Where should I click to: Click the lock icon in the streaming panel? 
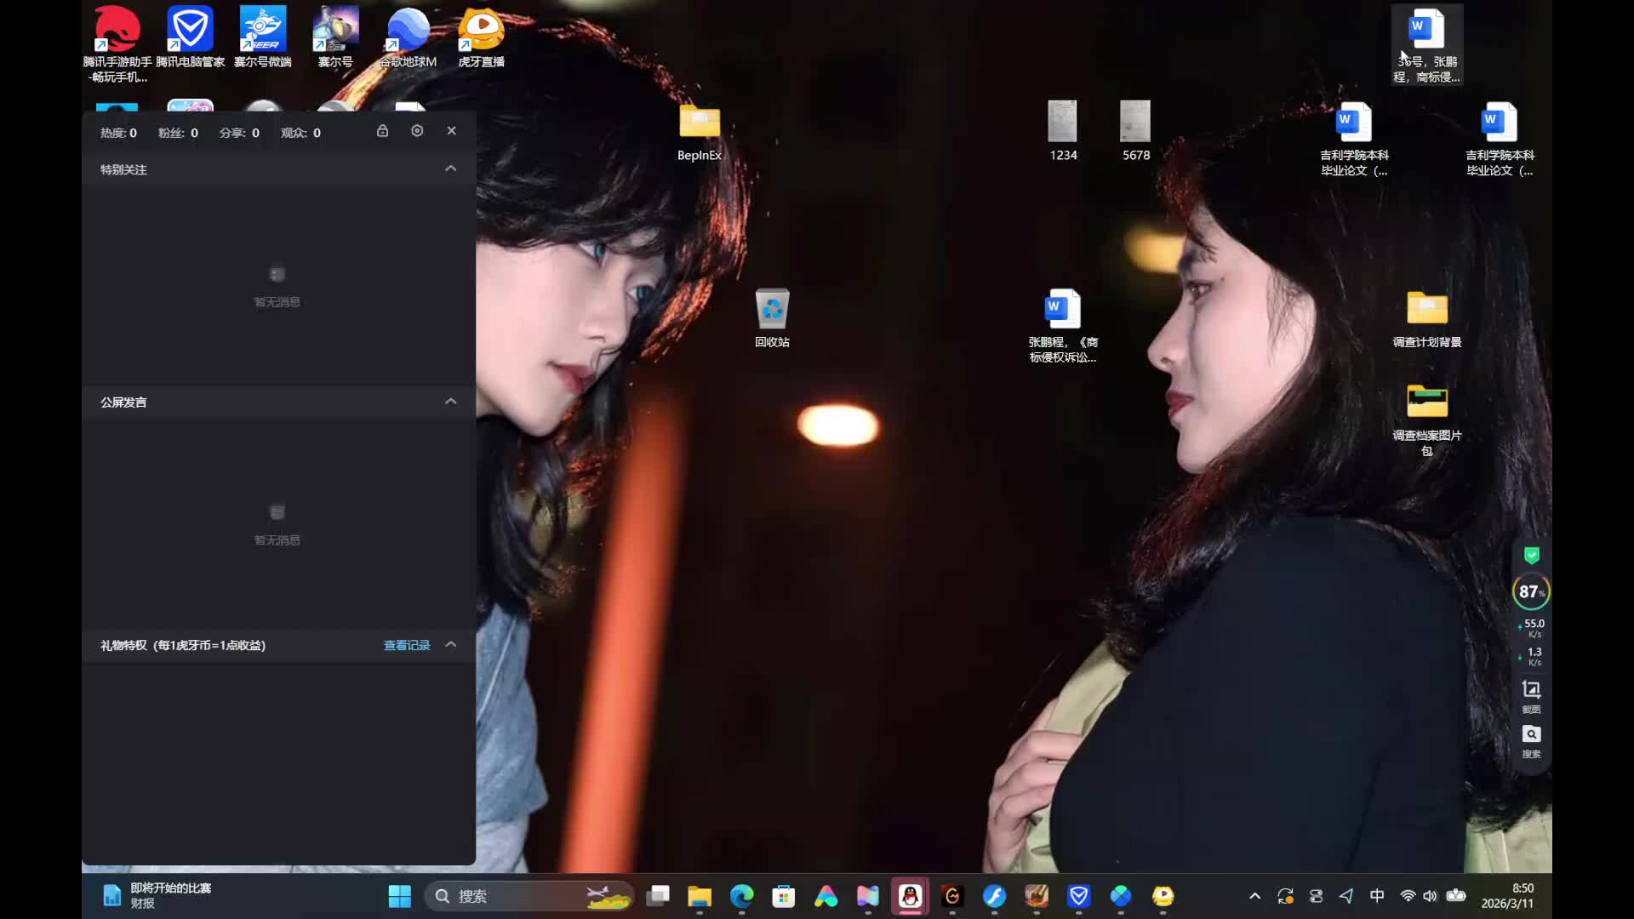383,131
